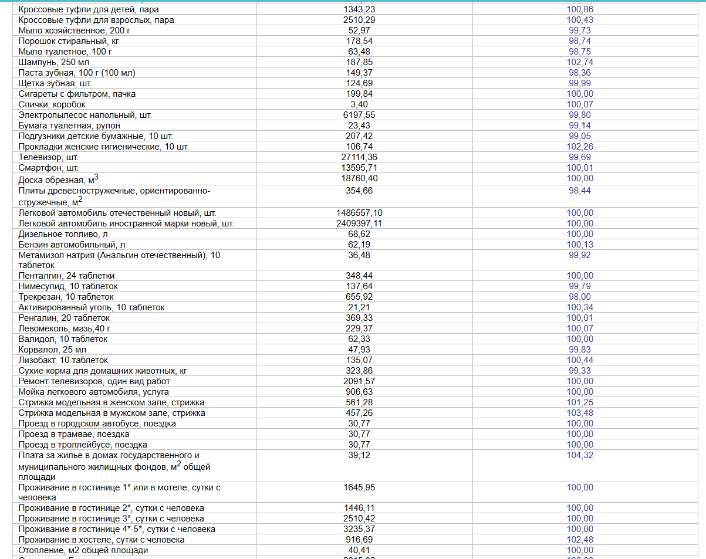Image resolution: width=706 pixels, height=559 pixels.
Task: Select the index value 99,14
Action: [x=580, y=126]
